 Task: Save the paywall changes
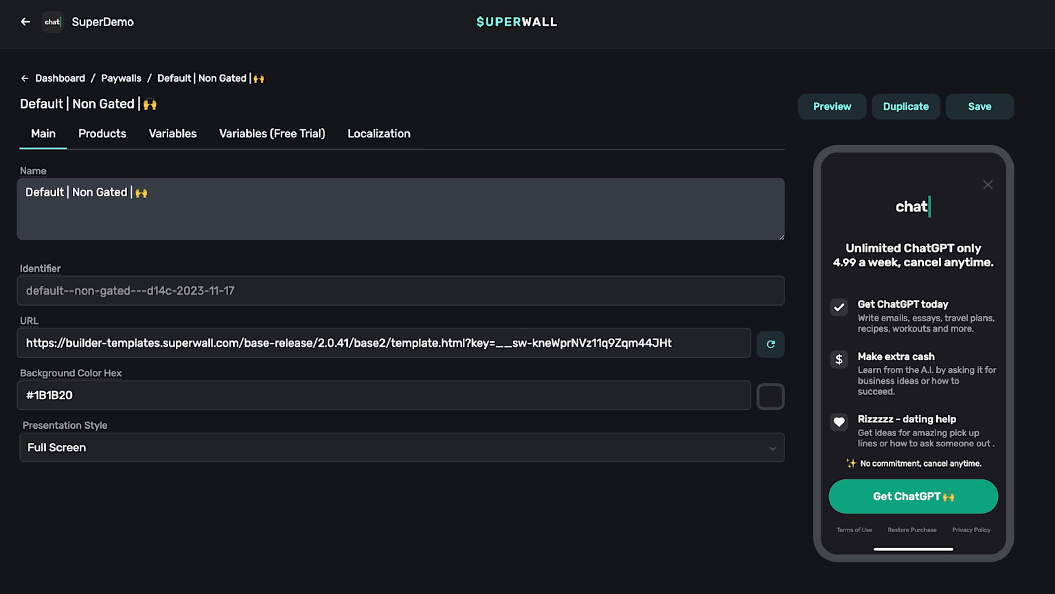pyautogui.click(x=979, y=106)
